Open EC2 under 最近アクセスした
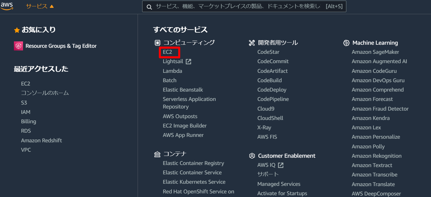Image resolution: width=431 pixels, height=197 pixels. pyautogui.click(x=26, y=84)
